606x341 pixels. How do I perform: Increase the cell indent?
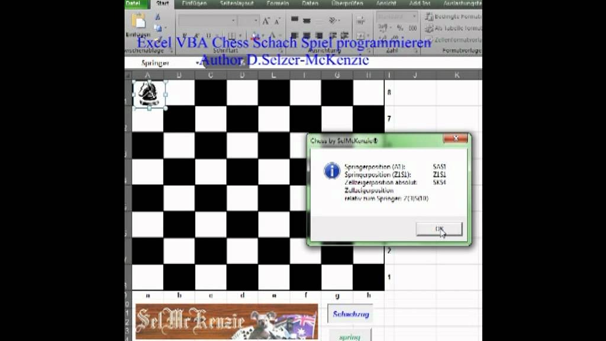(345, 35)
